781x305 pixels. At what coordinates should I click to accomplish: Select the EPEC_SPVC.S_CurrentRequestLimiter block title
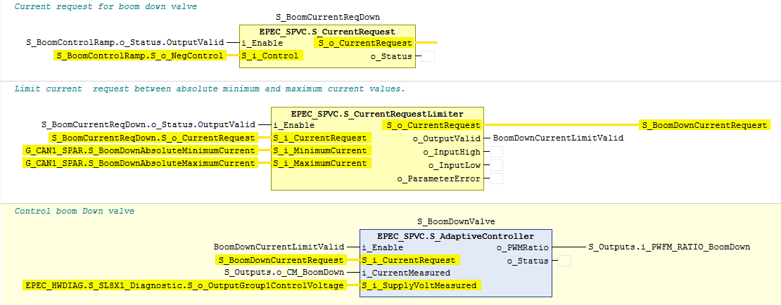[377, 114]
